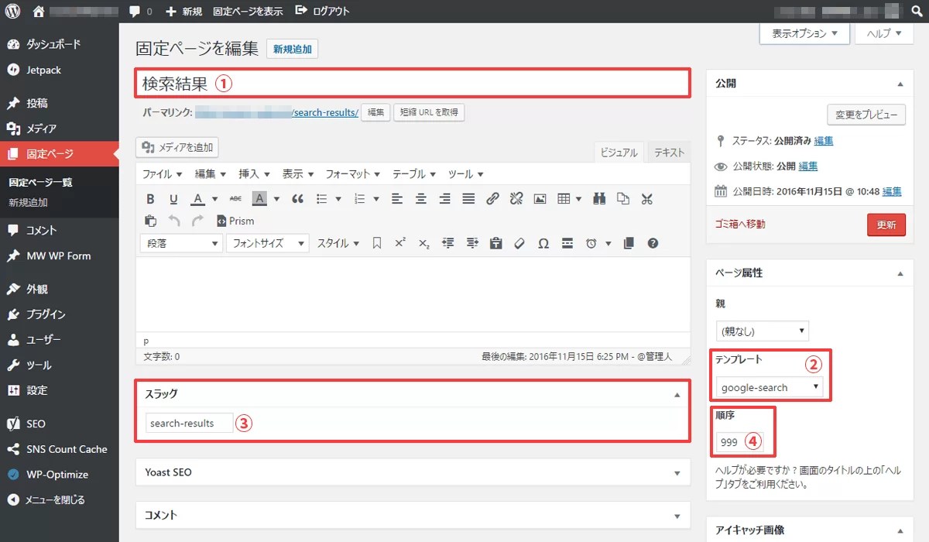This screenshot has width=929, height=542.
Task: Insert a blockquote
Action: (x=297, y=199)
